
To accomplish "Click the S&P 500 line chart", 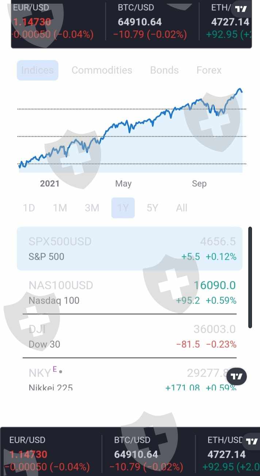I will (x=130, y=132).
